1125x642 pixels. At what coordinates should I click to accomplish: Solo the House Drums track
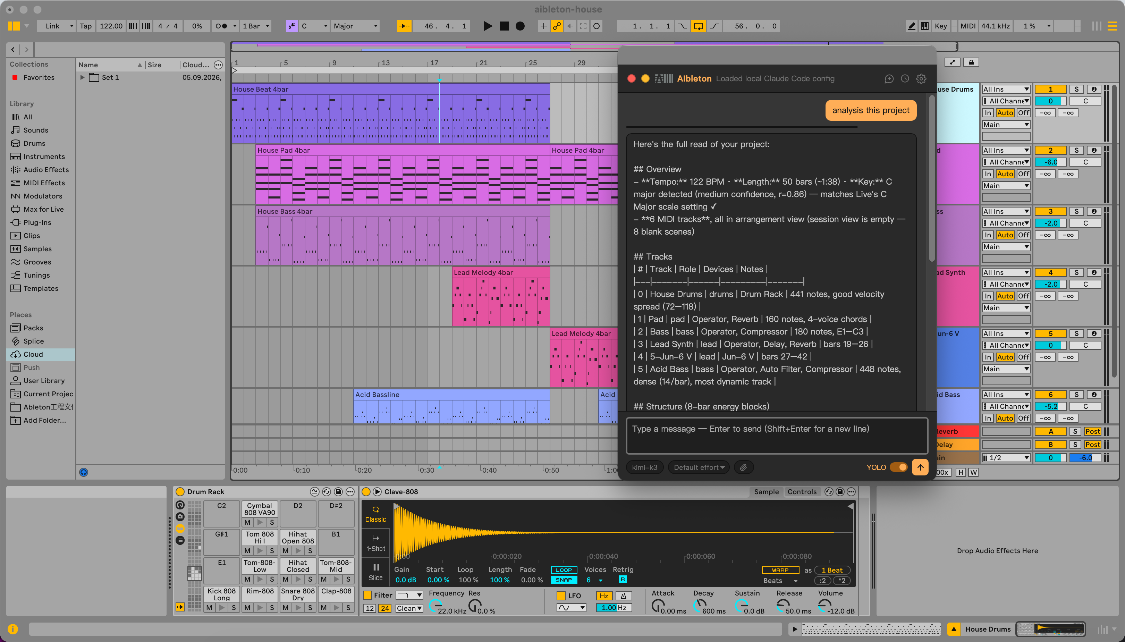pos(1076,89)
